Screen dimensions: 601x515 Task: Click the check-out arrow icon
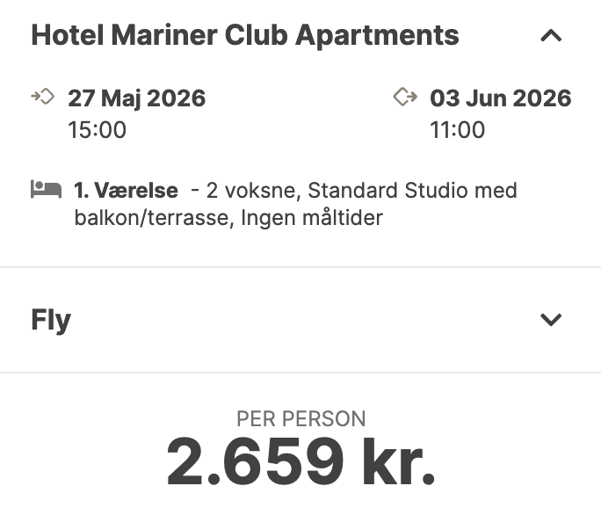pos(405,97)
